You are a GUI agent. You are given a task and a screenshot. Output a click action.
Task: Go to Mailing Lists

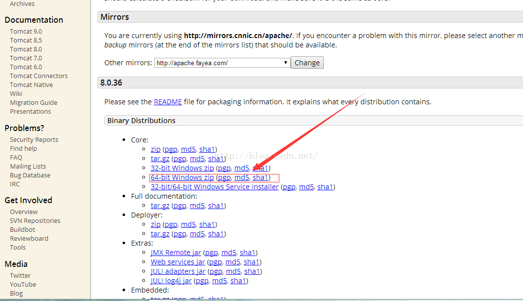tap(28, 167)
